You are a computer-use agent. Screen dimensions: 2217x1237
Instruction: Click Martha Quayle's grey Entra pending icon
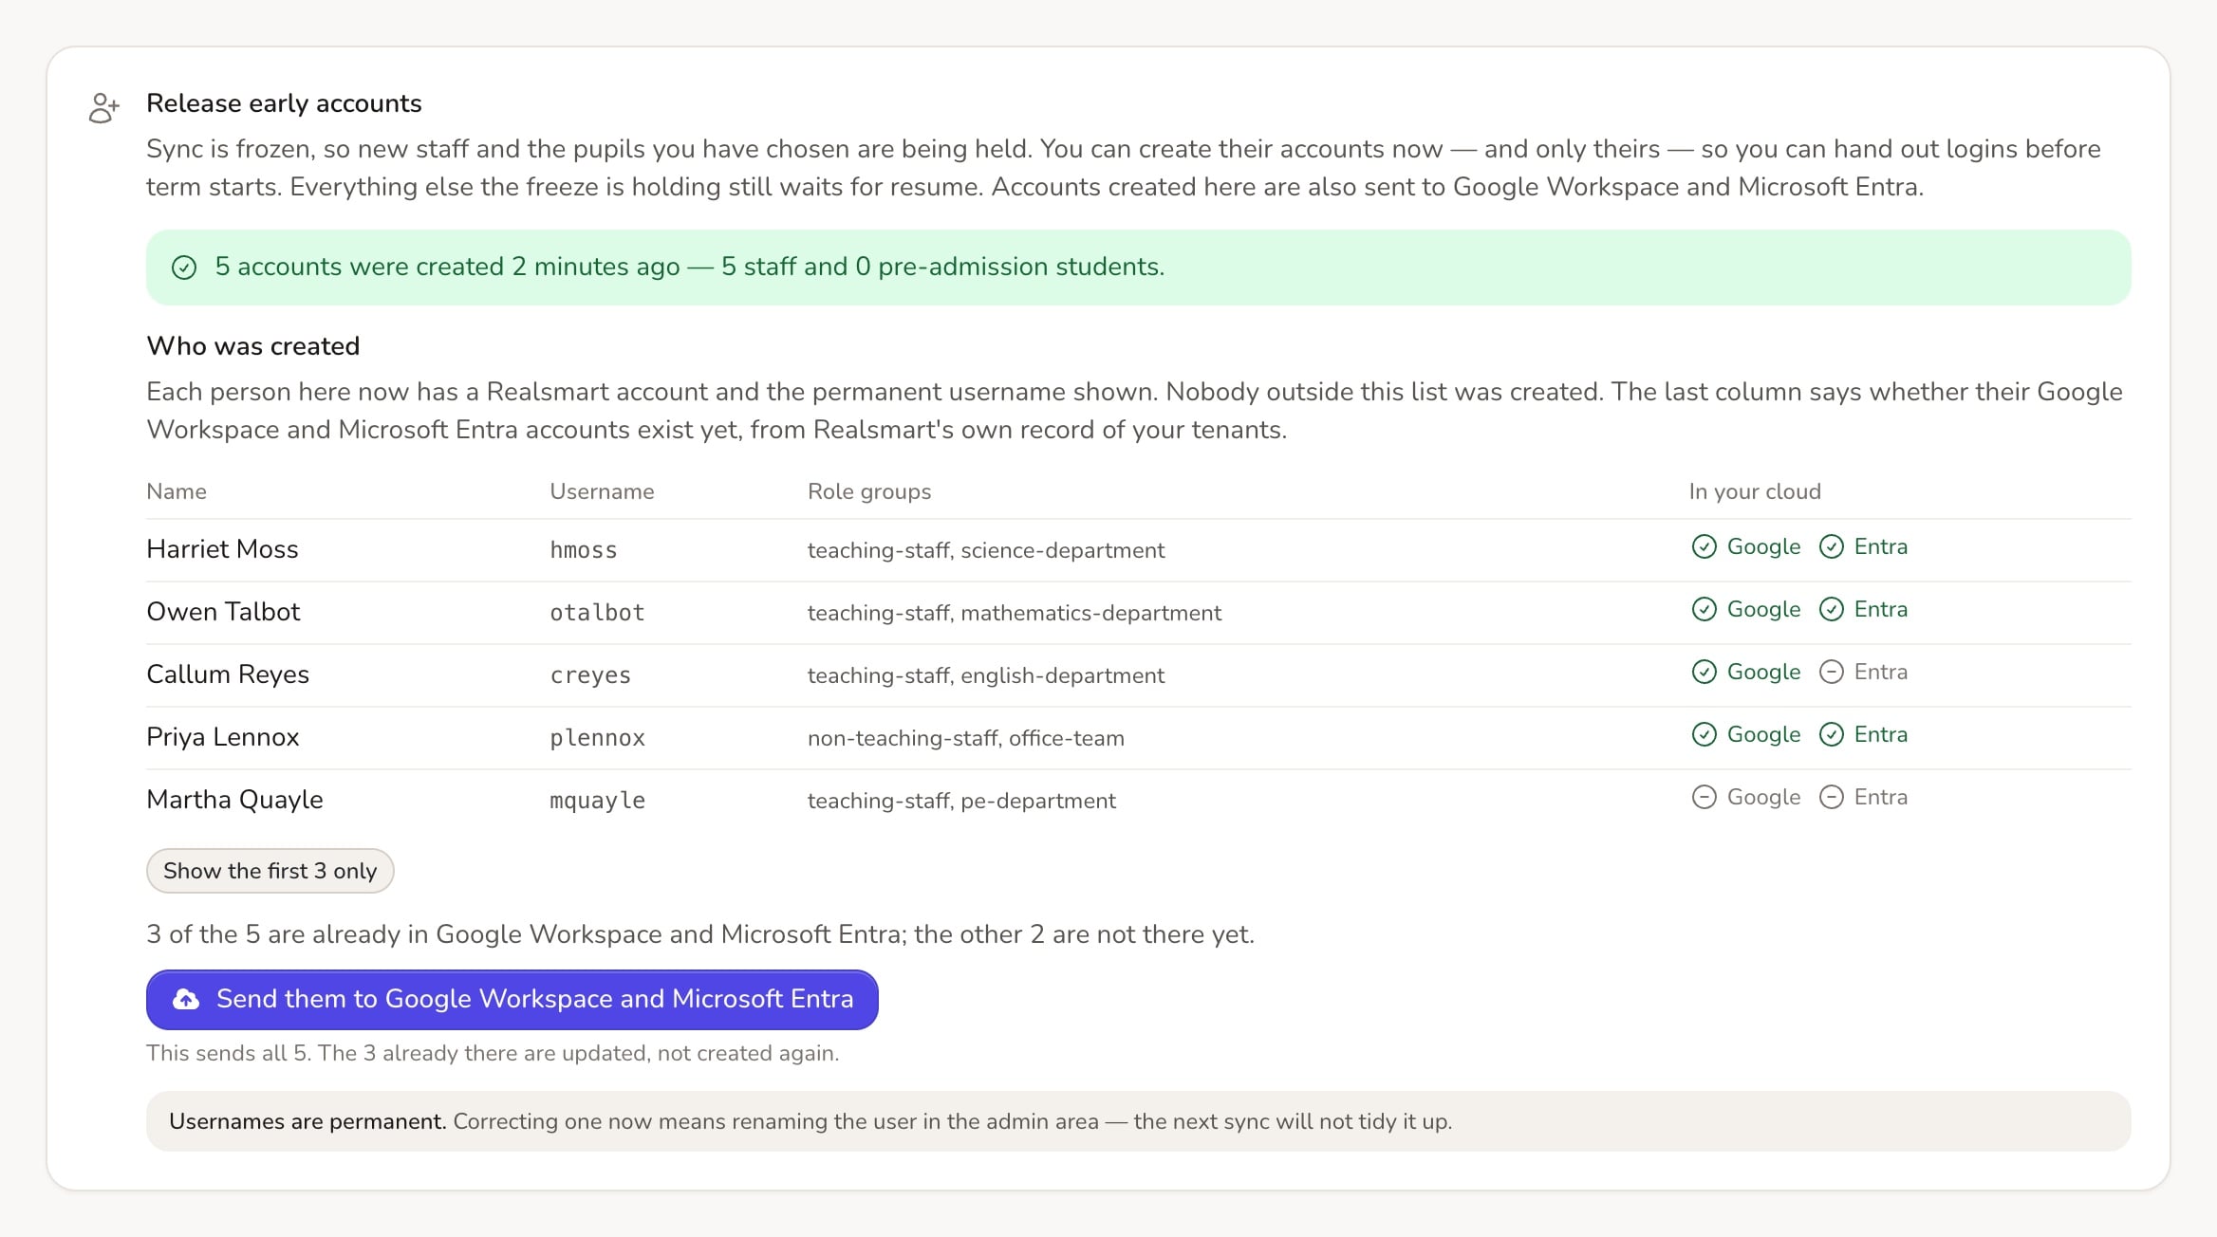point(1832,797)
